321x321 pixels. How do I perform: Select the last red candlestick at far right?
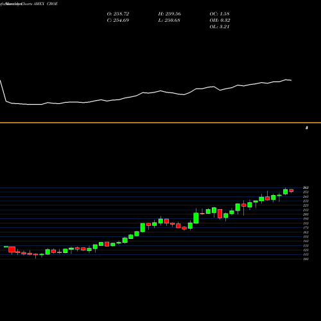291,191
